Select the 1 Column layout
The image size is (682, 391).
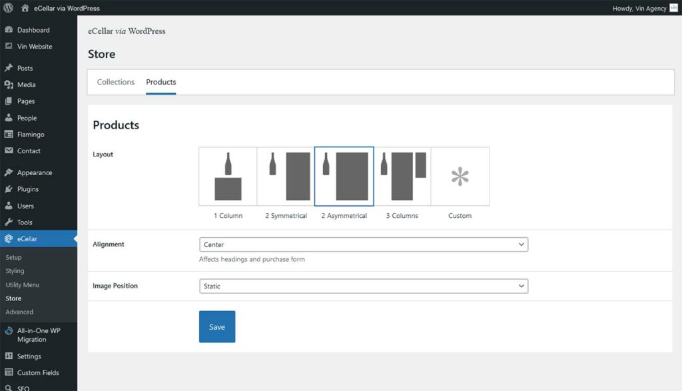click(x=228, y=177)
